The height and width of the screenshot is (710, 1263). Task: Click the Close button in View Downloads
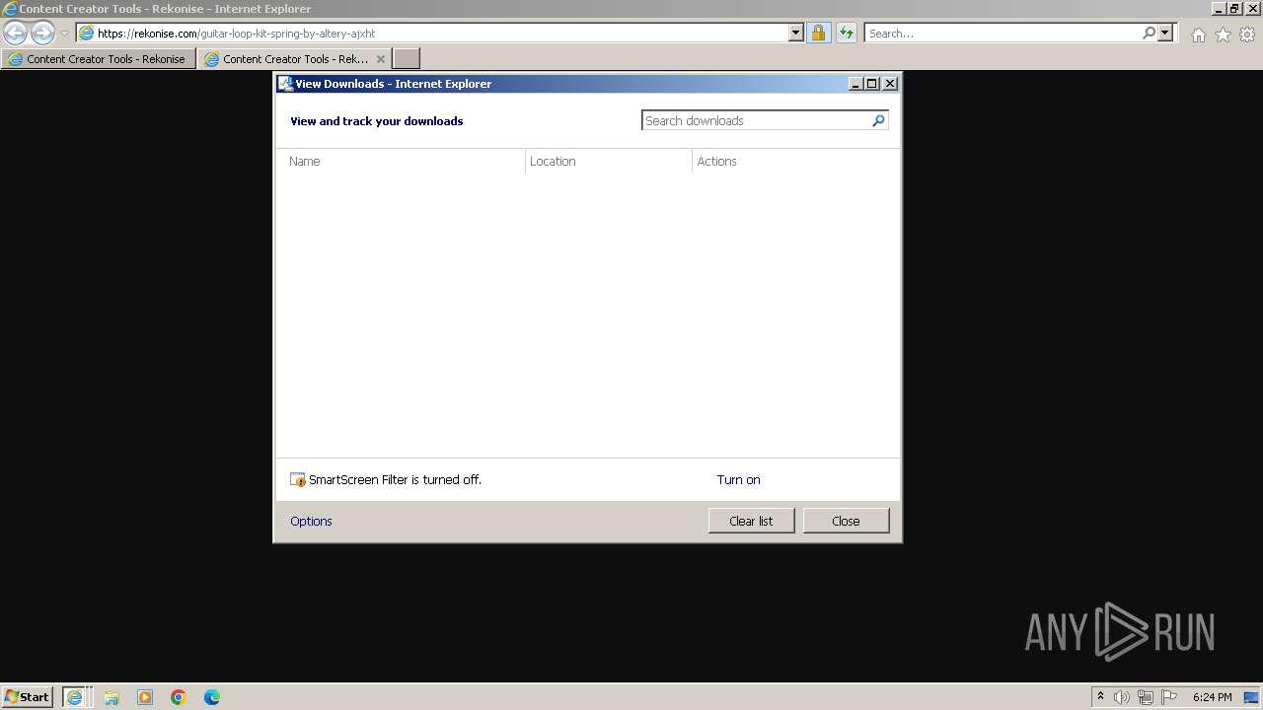[846, 521]
